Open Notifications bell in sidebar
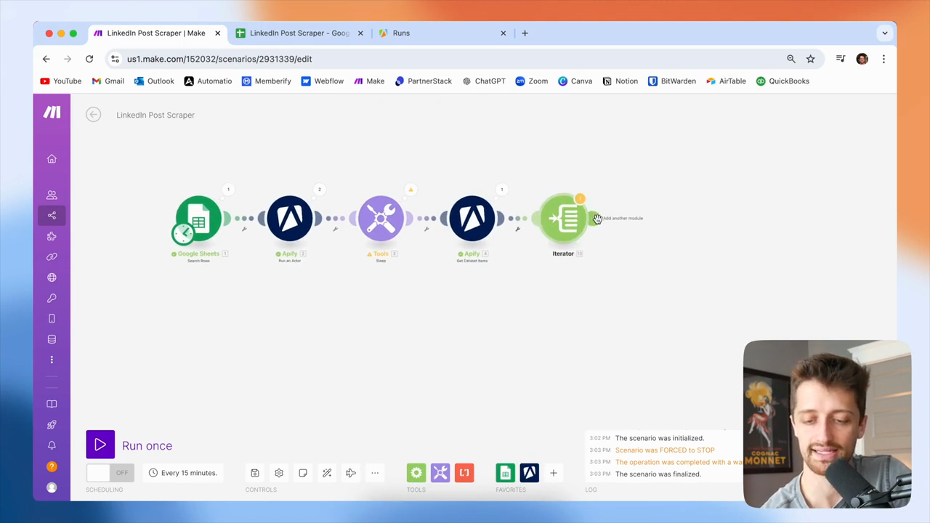The height and width of the screenshot is (523, 930). [x=52, y=445]
